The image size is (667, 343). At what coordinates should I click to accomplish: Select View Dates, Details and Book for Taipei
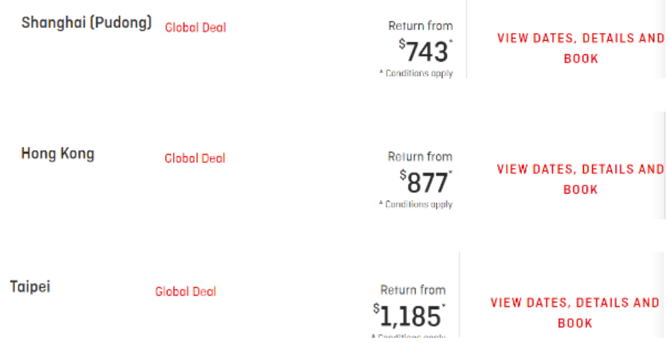pos(575,313)
